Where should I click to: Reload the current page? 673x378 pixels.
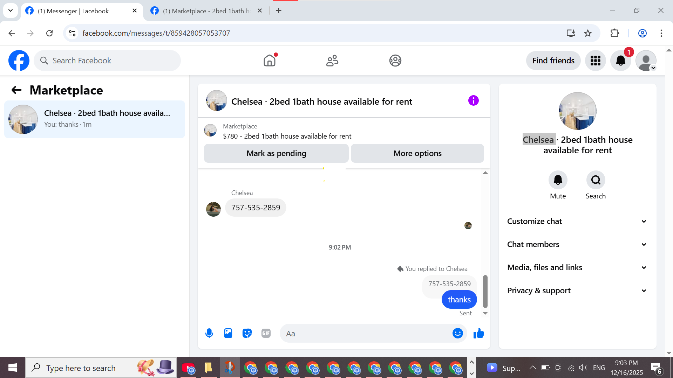[49, 33]
